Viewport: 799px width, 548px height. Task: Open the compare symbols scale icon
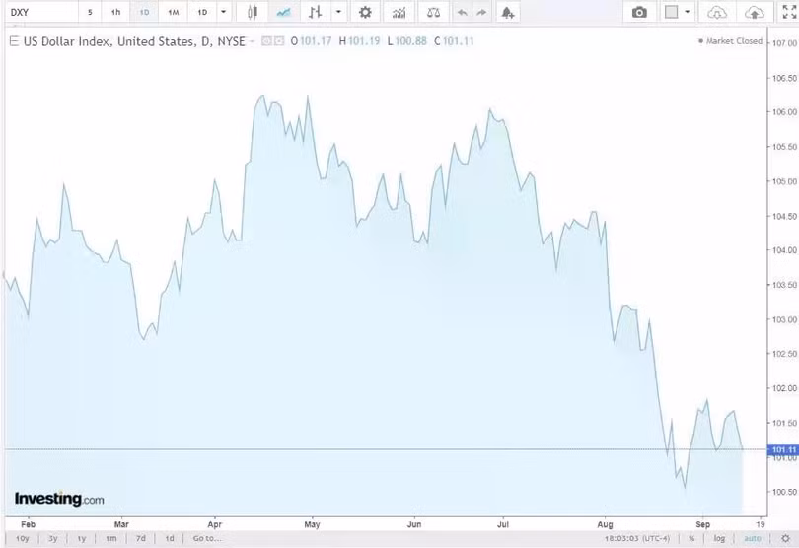coord(433,12)
